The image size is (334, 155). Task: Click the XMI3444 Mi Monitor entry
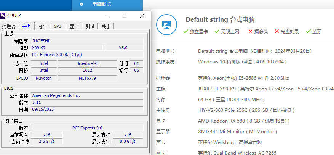point(238,131)
